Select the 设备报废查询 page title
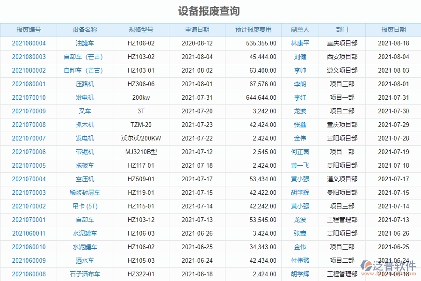Image resolution: width=421 pixels, height=281 pixels. (x=210, y=11)
